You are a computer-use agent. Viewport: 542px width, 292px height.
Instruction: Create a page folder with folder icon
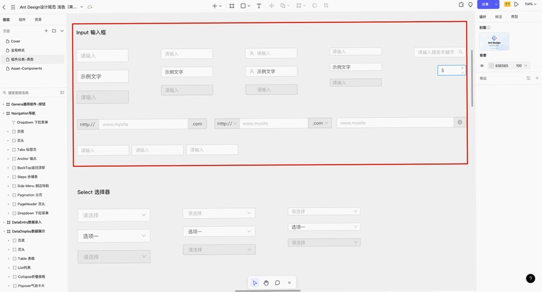click(54, 30)
